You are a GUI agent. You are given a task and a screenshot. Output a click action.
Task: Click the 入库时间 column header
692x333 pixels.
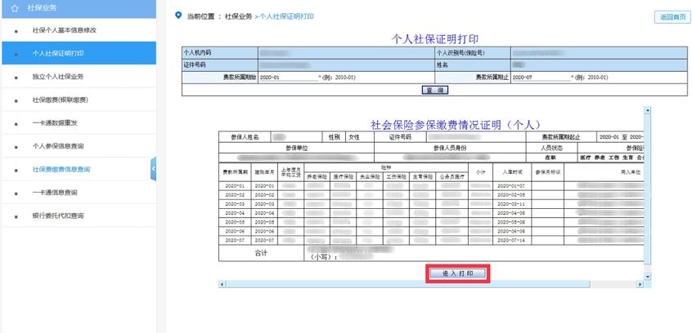point(511,173)
